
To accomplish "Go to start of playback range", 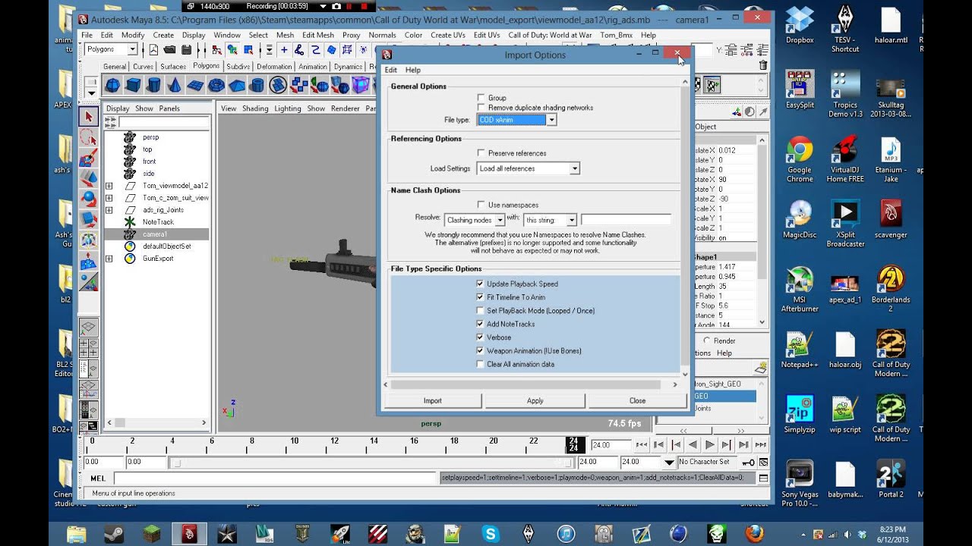I will click(x=642, y=445).
